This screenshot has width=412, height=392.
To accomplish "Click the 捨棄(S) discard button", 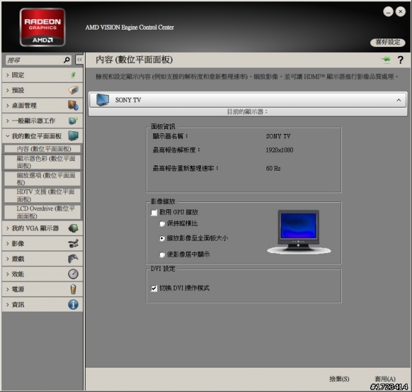I will [x=339, y=379].
